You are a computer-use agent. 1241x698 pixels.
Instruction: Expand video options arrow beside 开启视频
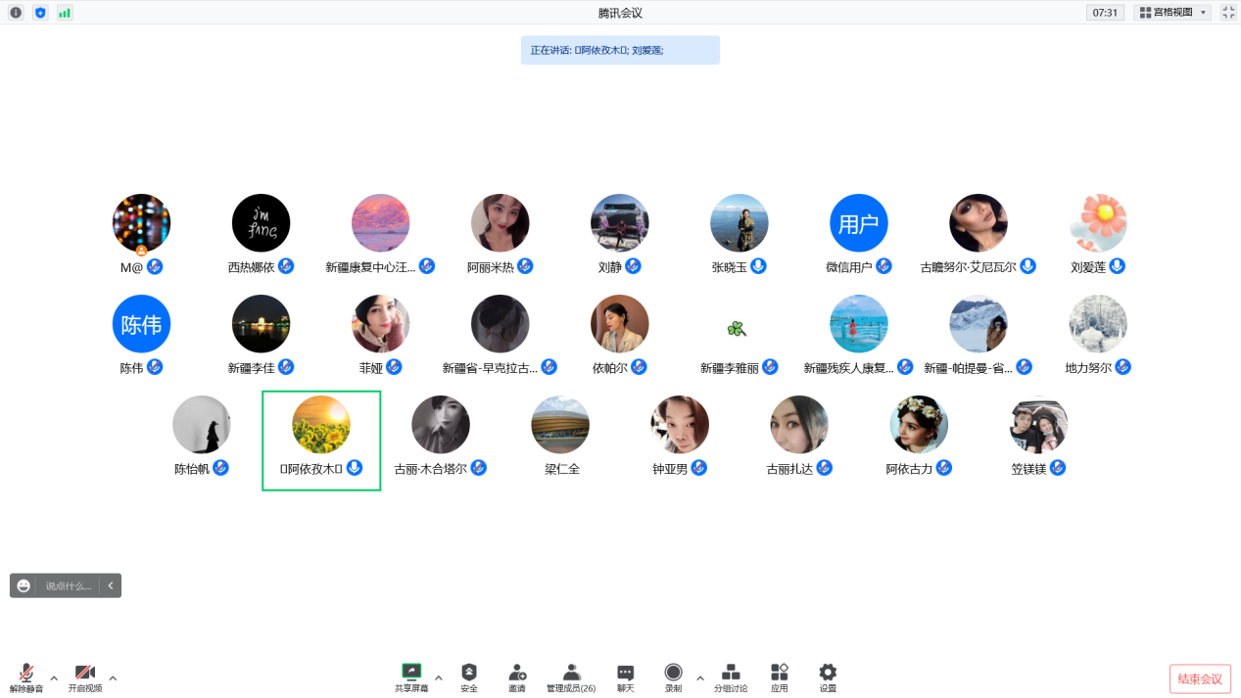[113, 677]
